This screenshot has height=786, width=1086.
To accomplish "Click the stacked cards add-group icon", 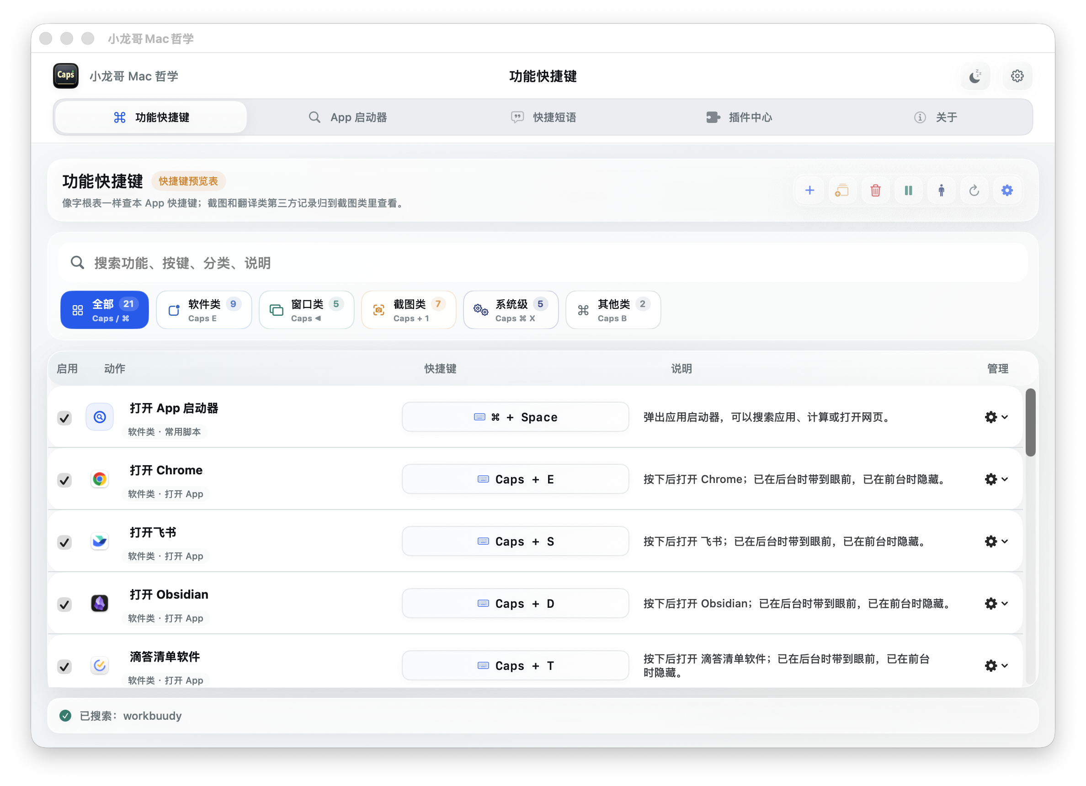I will [842, 191].
